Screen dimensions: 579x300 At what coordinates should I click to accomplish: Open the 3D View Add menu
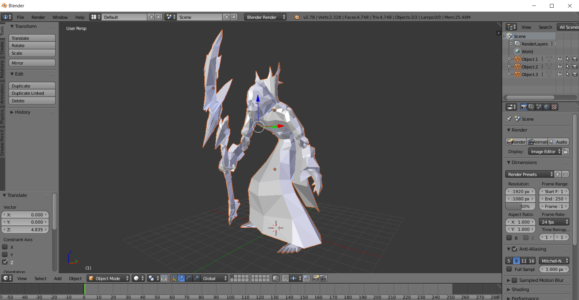58,278
